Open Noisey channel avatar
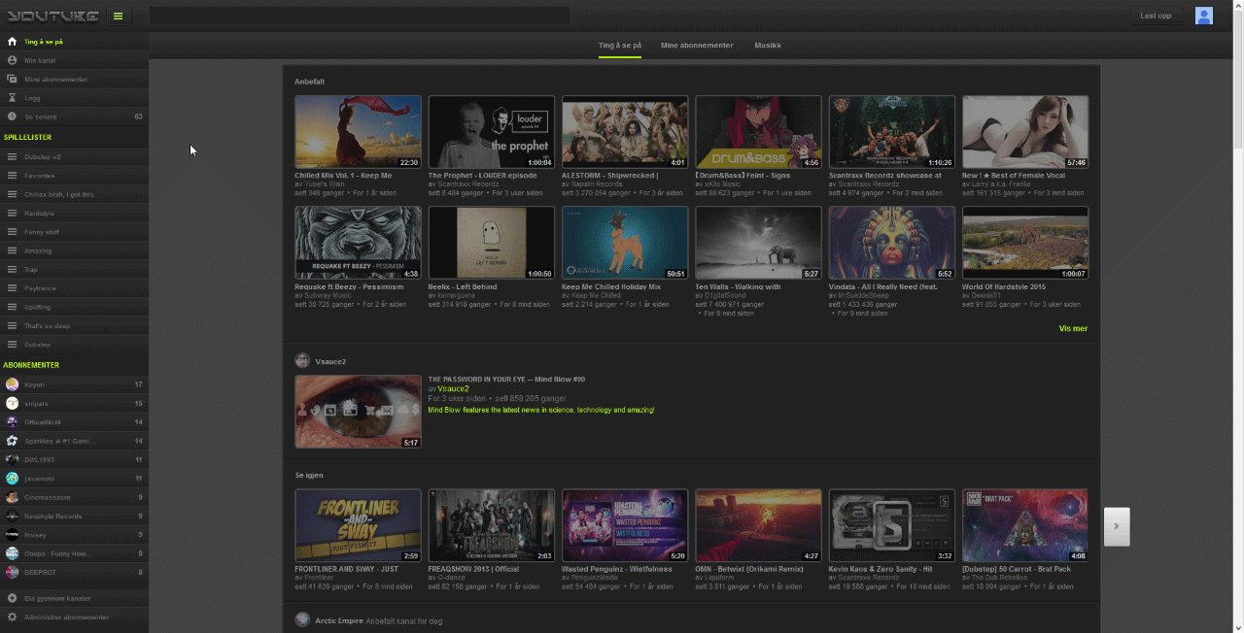 (x=12, y=535)
